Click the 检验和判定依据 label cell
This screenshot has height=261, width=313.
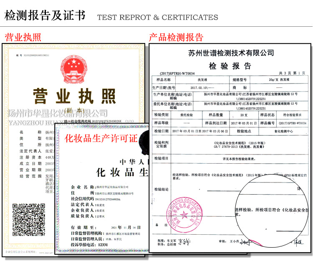click(161, 144)
